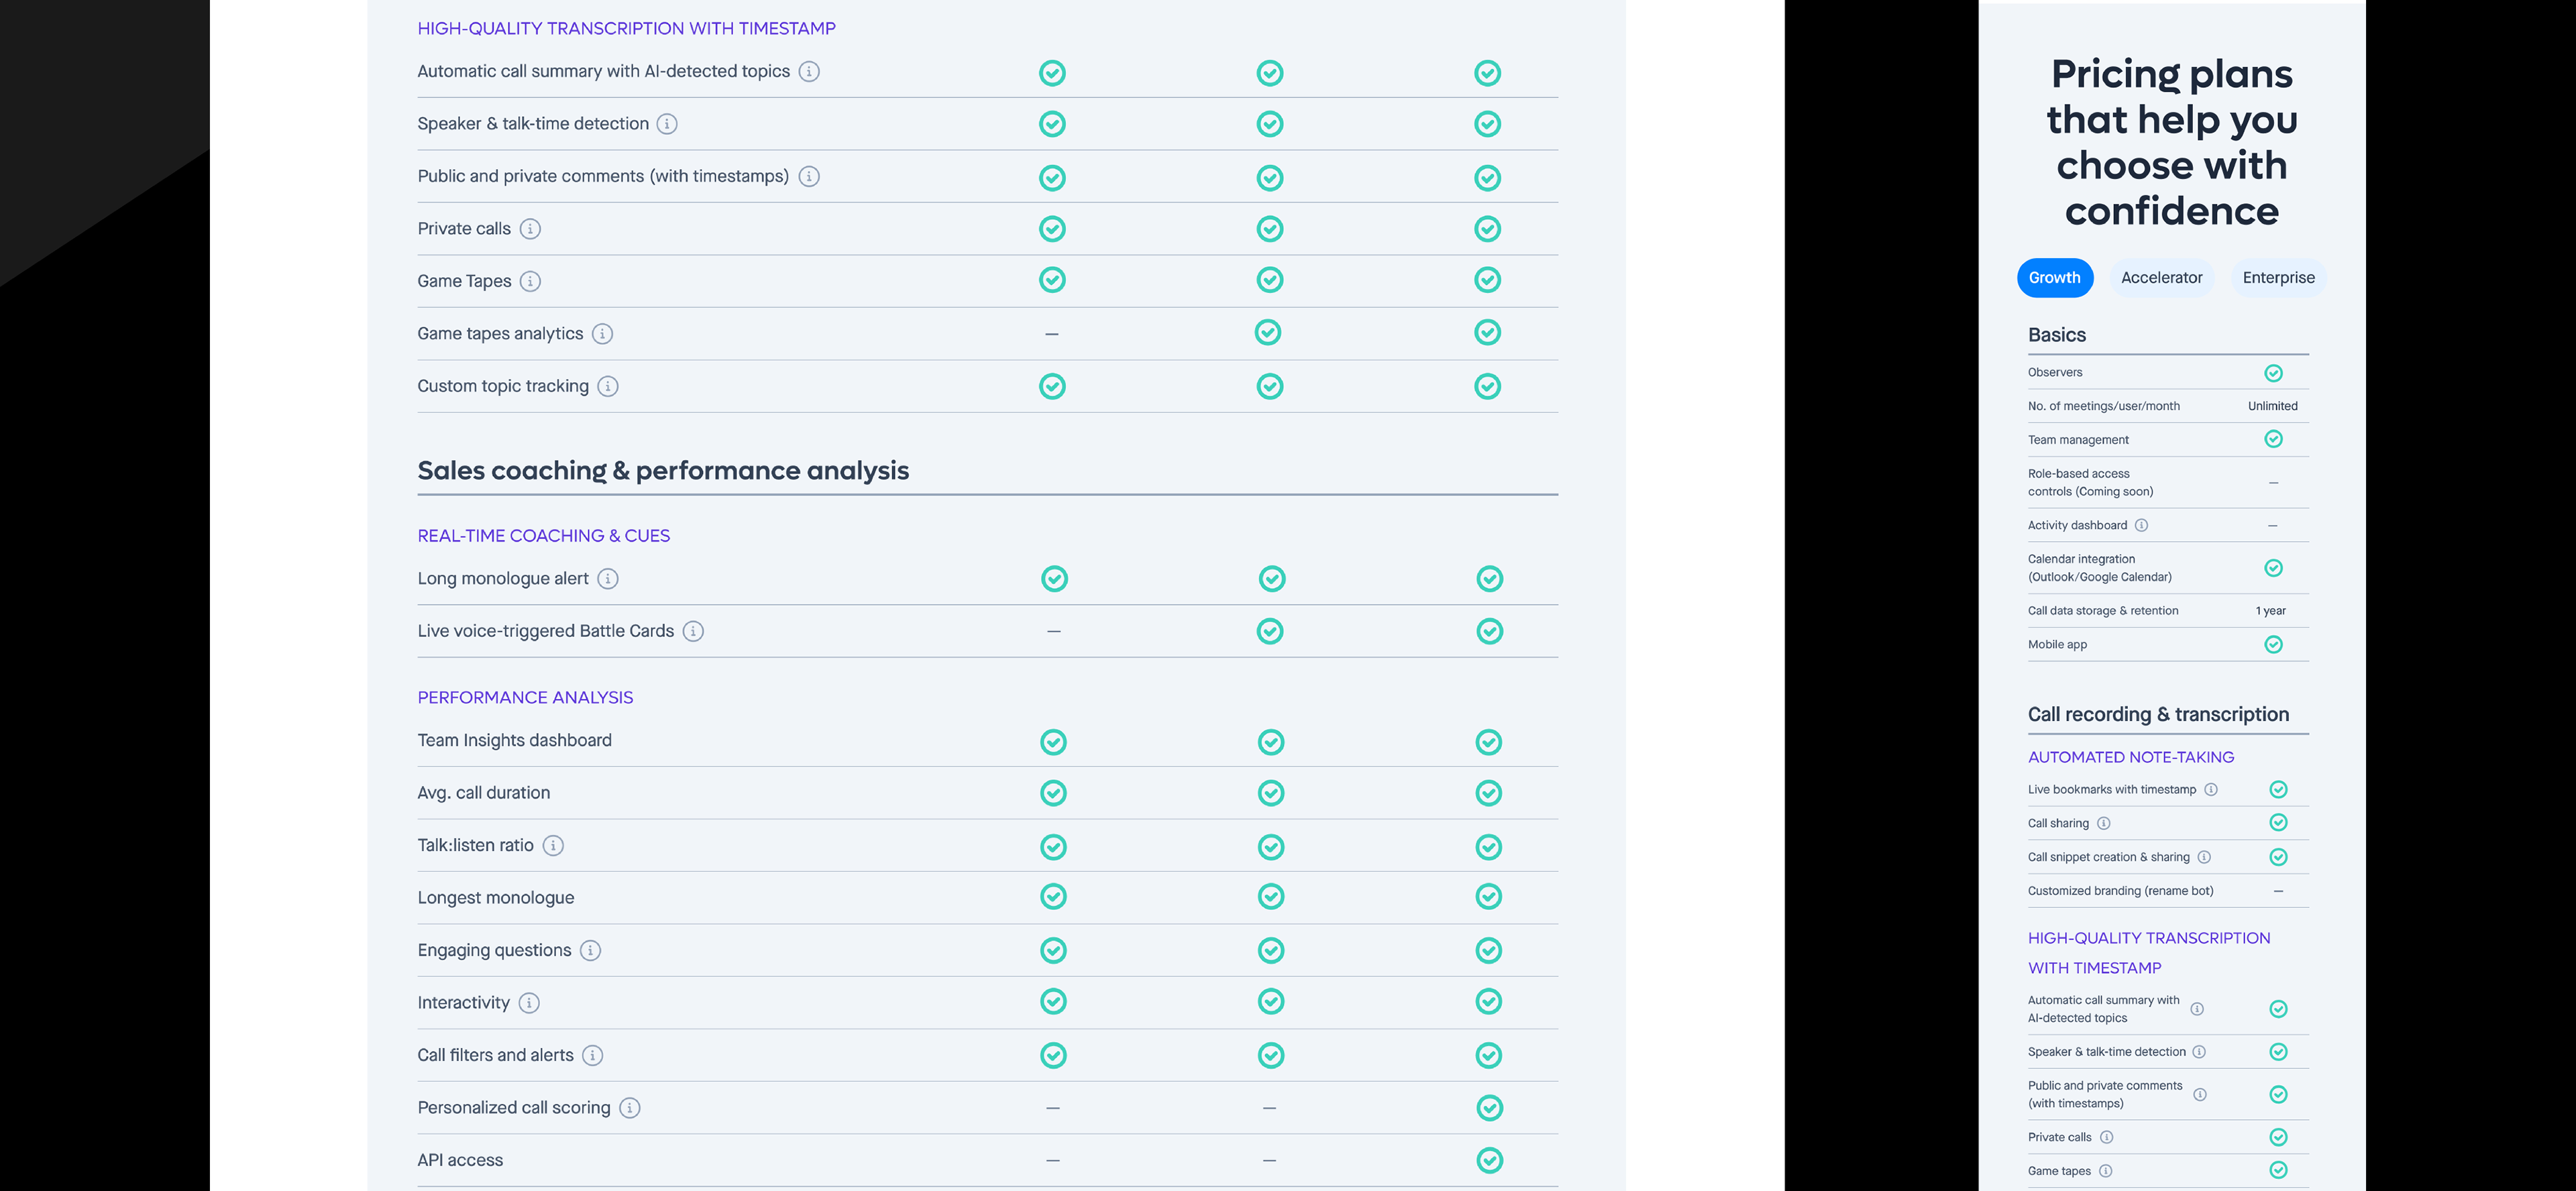Switch to the Enterprise plan tab
This screenshot has height=1191, width=2576.
pyautogui.click(x=2278, y=278)
